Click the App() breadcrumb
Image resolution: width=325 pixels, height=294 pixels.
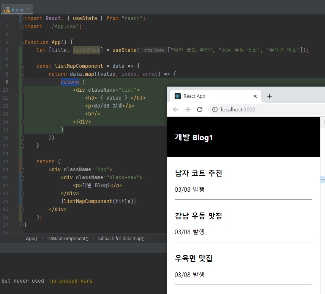point(31,239)
